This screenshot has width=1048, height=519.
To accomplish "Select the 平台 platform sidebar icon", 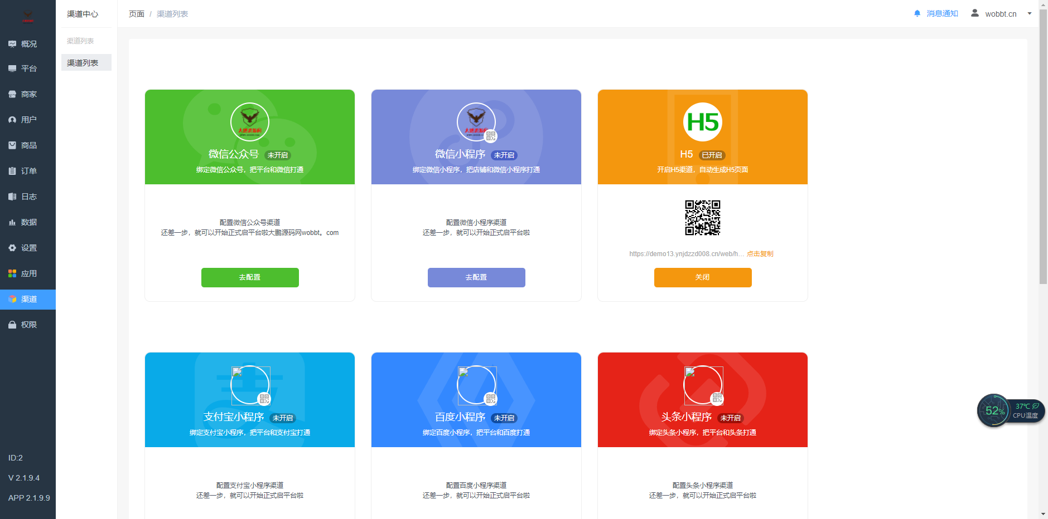I will pos(12,68).
